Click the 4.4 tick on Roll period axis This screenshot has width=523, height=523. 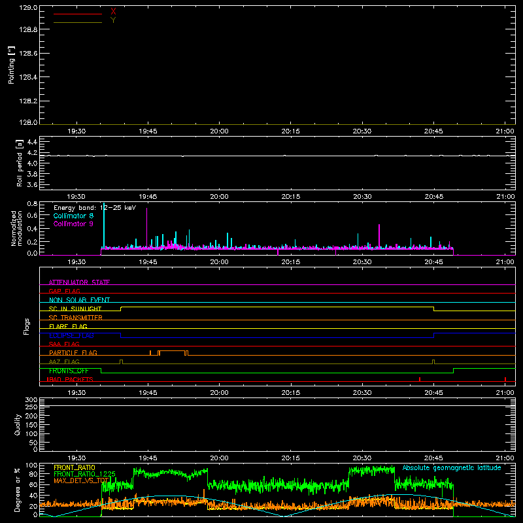pos(32,142)
